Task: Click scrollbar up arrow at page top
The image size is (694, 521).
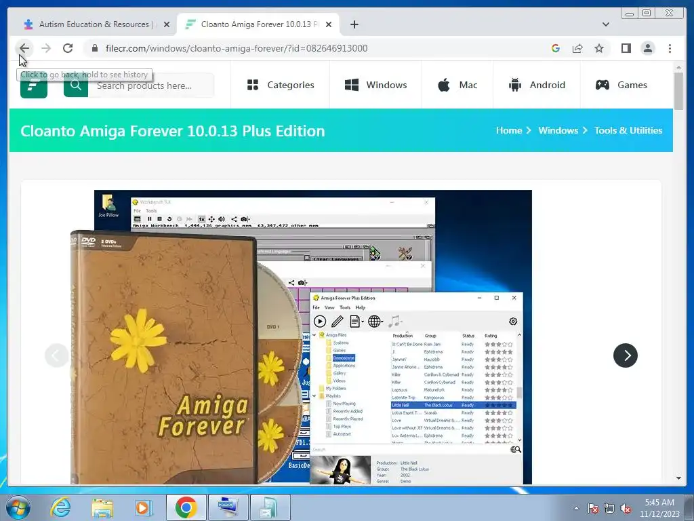Action: coord(678,67)
